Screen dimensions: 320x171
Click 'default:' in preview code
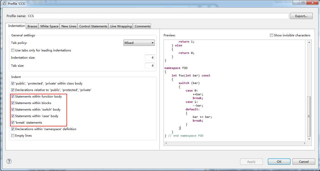pos(193,109)
